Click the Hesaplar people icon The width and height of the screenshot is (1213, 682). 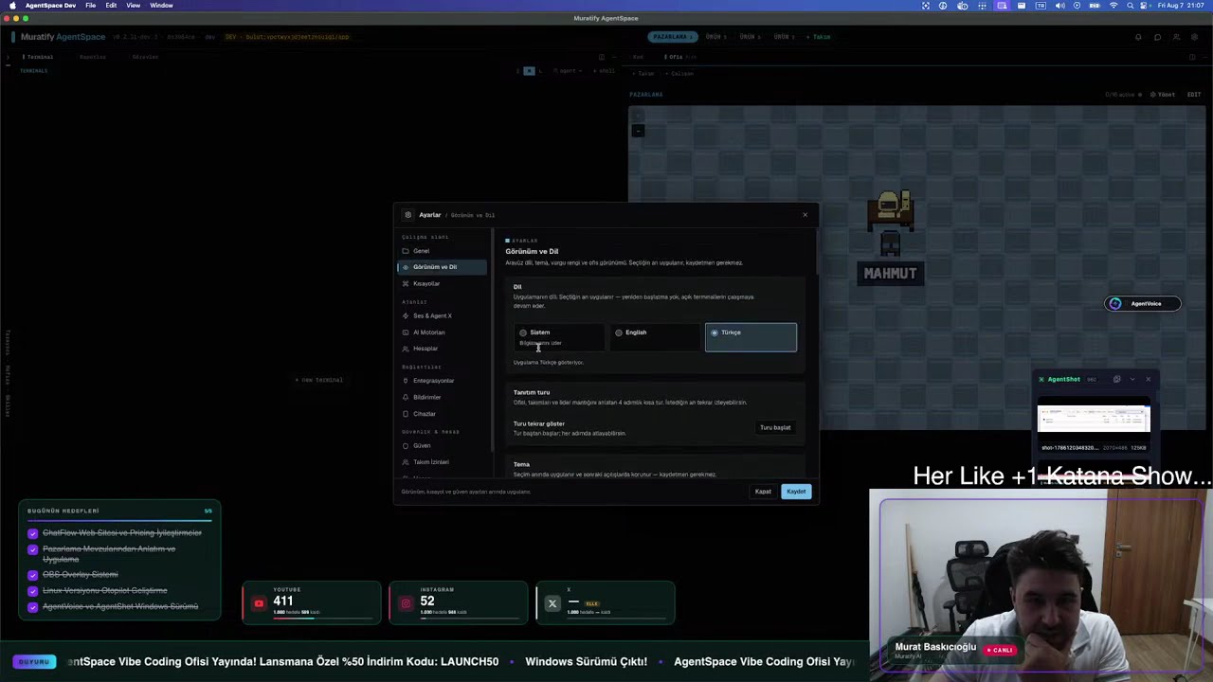point(406,349)
